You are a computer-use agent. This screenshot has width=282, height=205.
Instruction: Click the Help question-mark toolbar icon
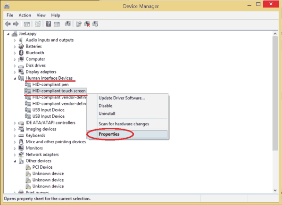pos(49,24)
